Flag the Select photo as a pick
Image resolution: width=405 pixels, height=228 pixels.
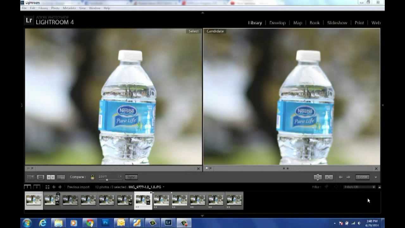click(x=28, y=168)
